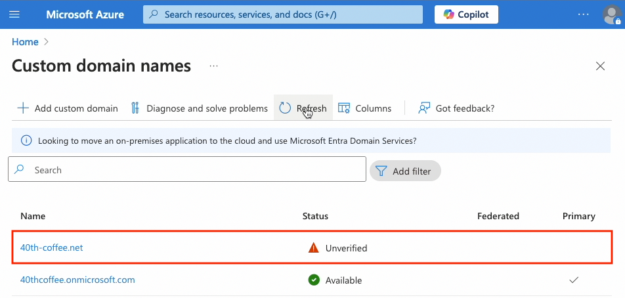Open the Columns chooser
Viewport: 625px width, 298px height.
(x=365, y=108)
